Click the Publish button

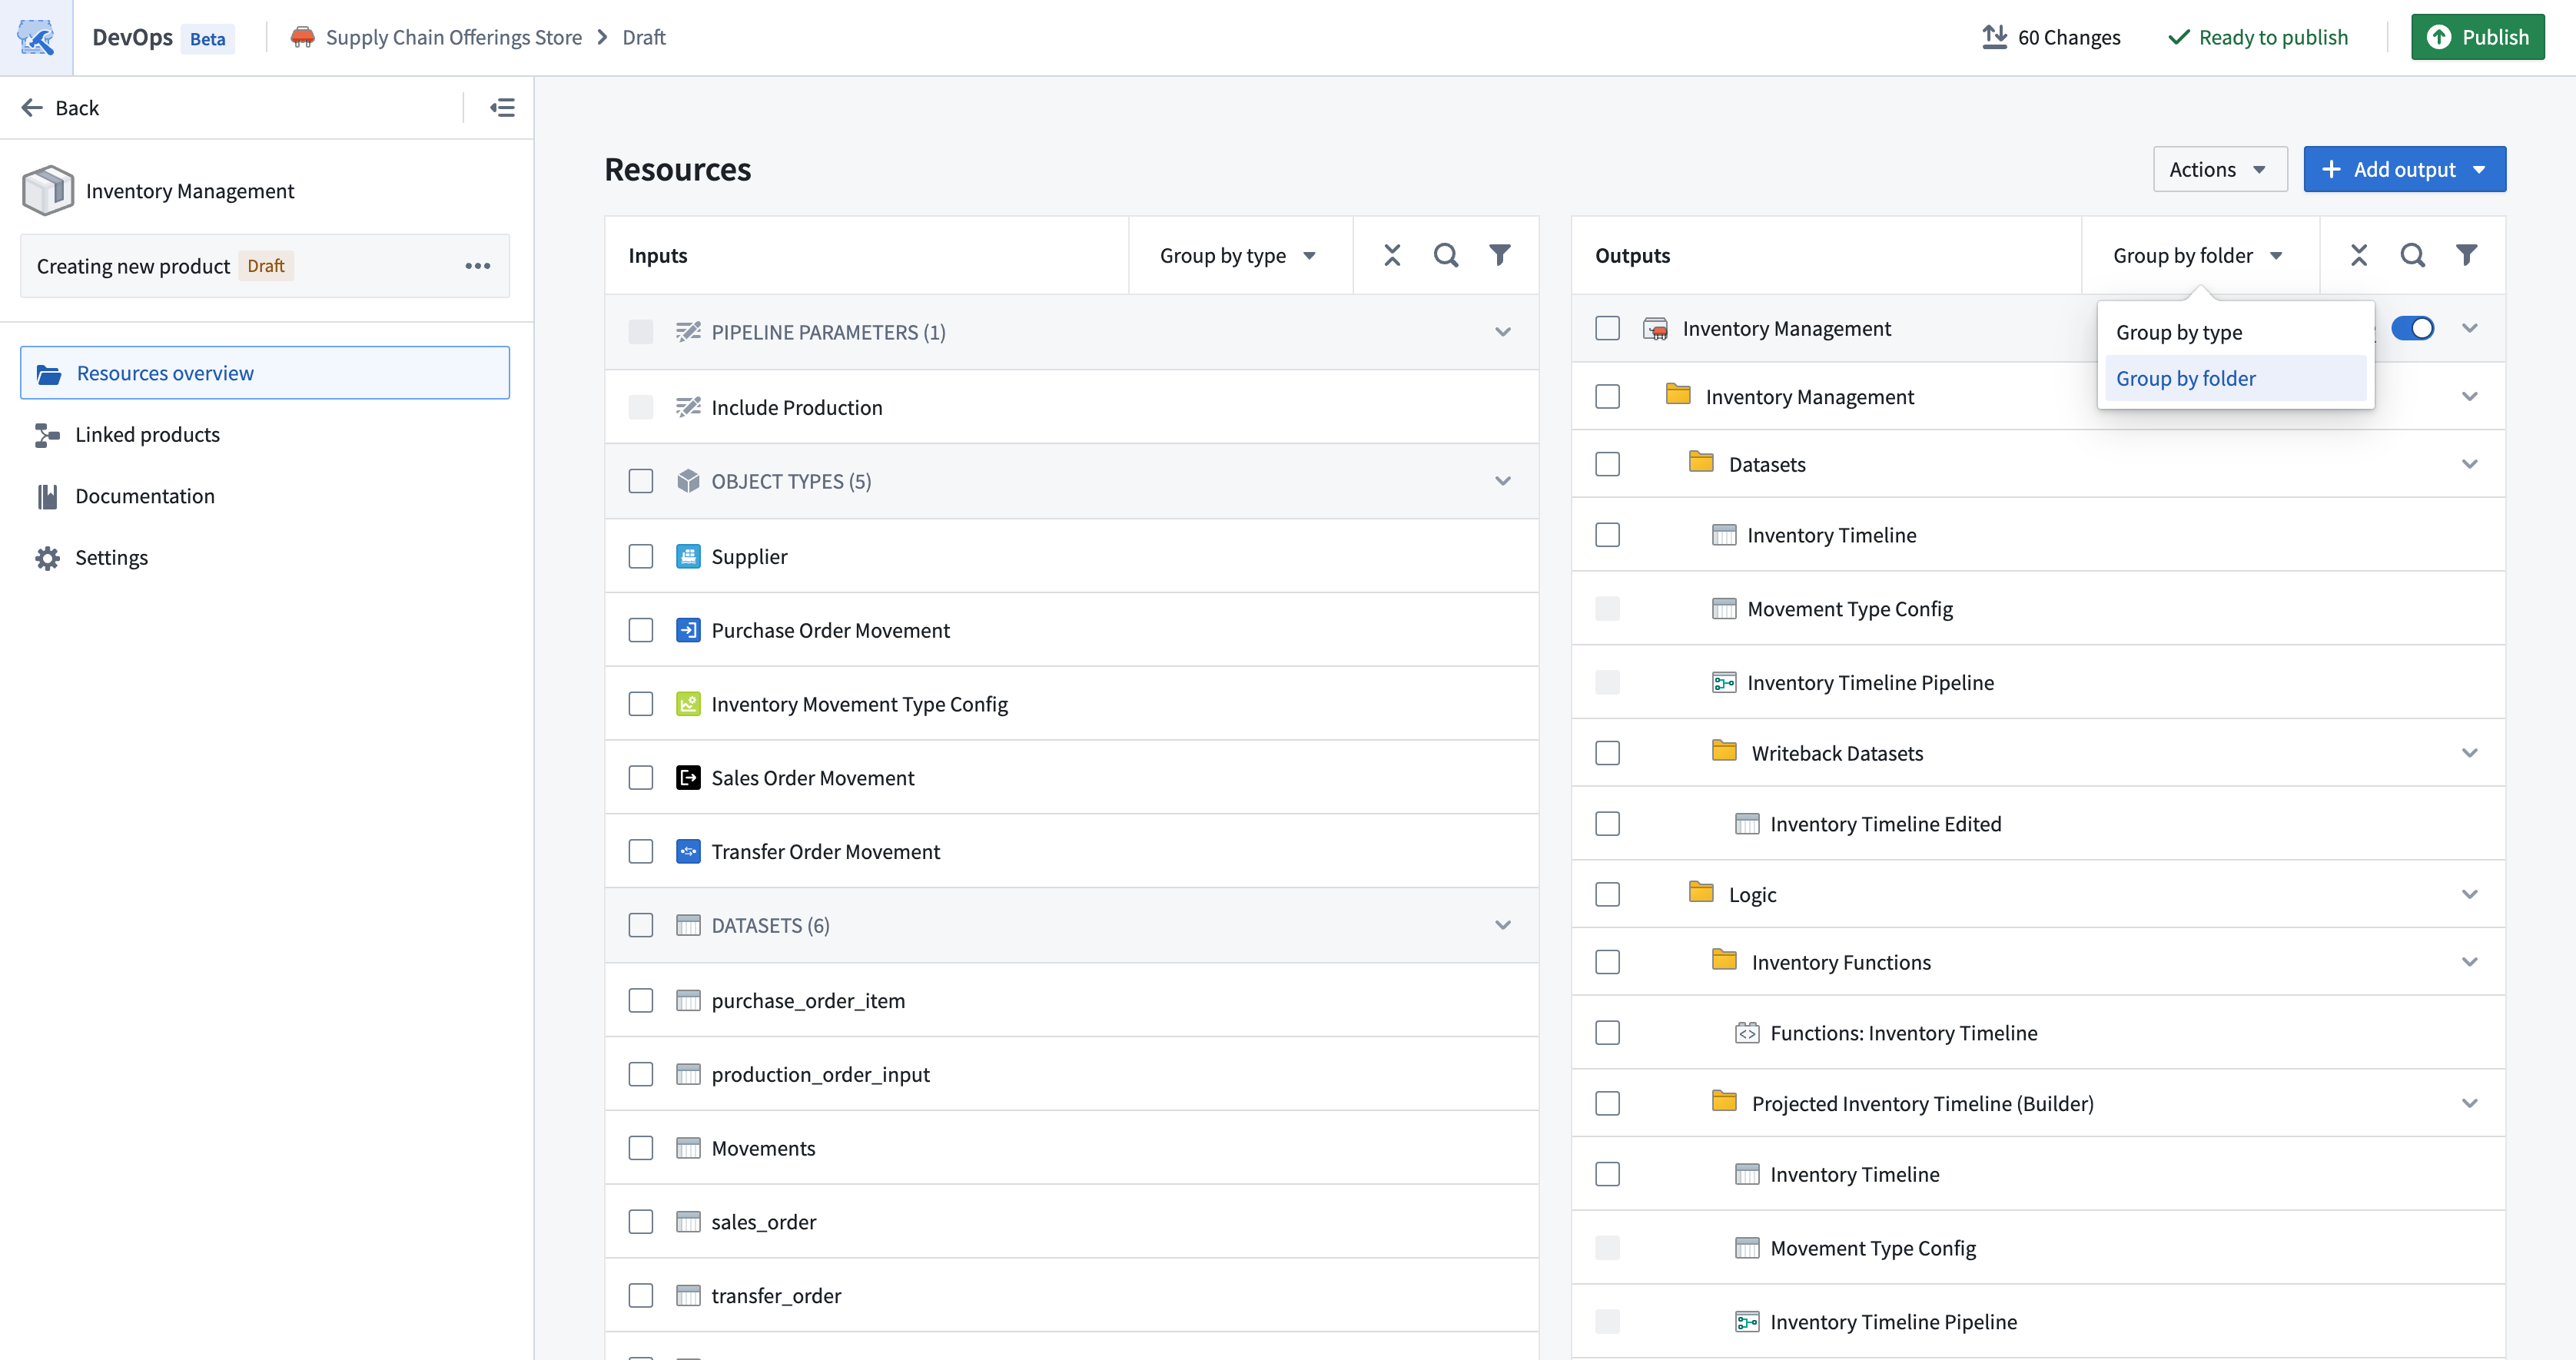[x=2477, y=37]
